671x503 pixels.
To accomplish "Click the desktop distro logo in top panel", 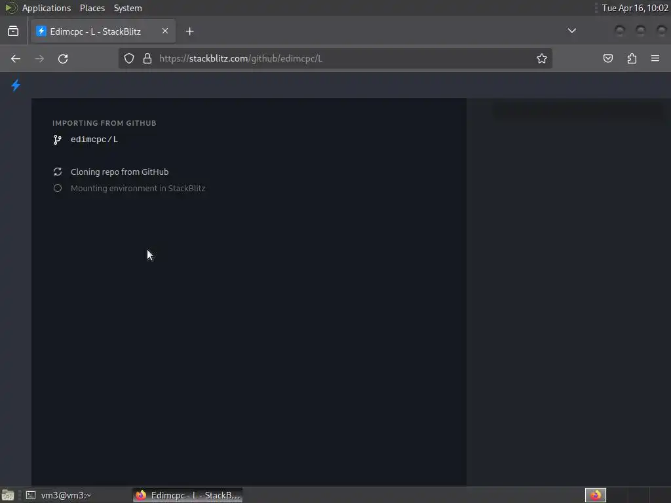I will click(x=10, y=8).
